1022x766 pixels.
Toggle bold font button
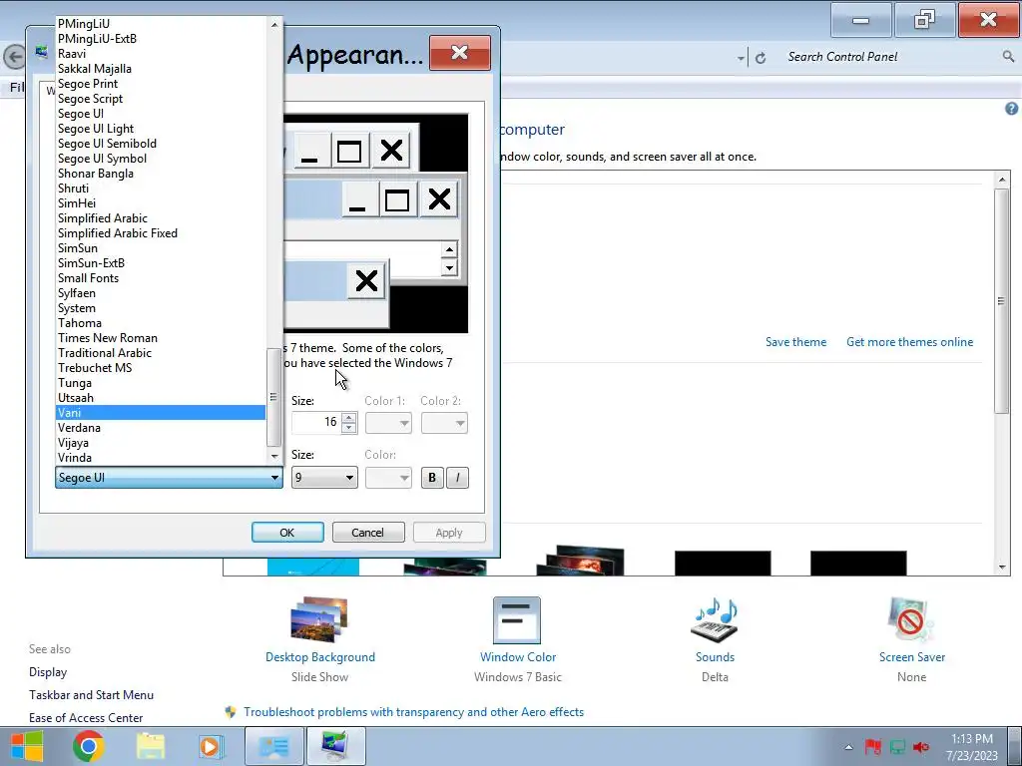pyautogui.click(x=431, y=478)
